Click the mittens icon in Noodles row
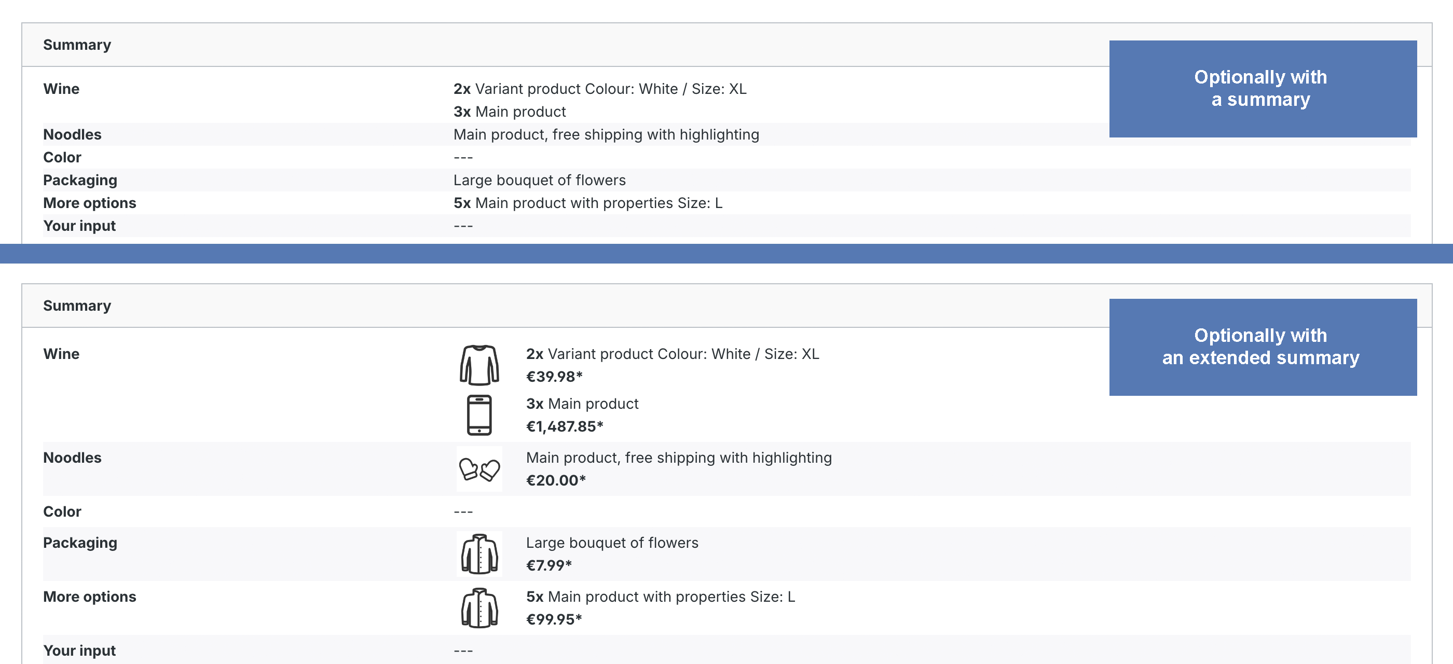Screen dimensions: 1453x664 (479, 469)
